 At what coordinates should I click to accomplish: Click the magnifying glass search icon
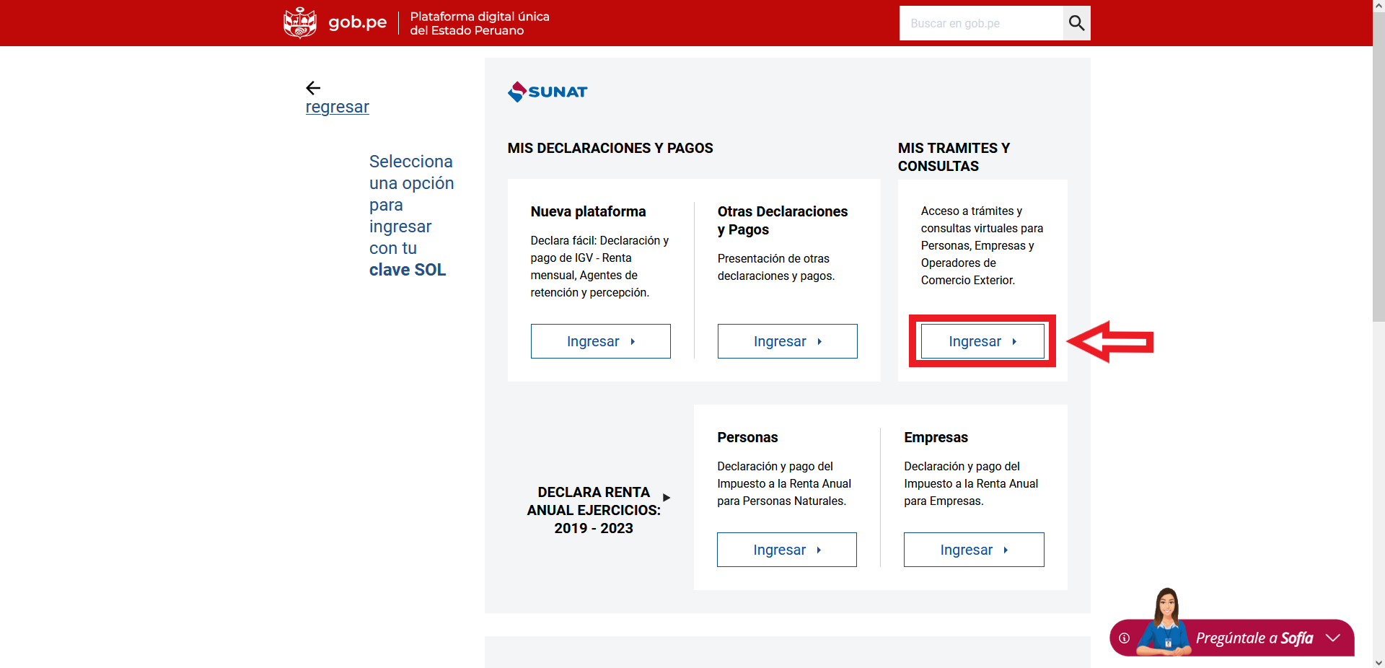[x=1076, y=23]
